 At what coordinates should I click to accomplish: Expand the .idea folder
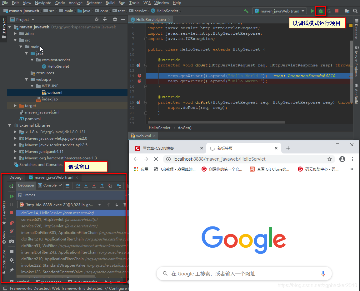coord(15,33)
